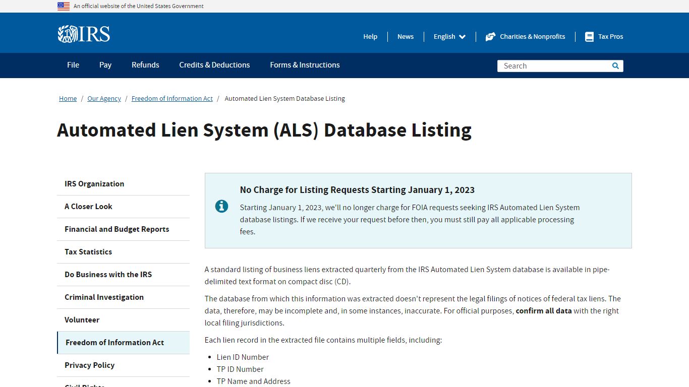Open the News link

click(x=406, y=37)
